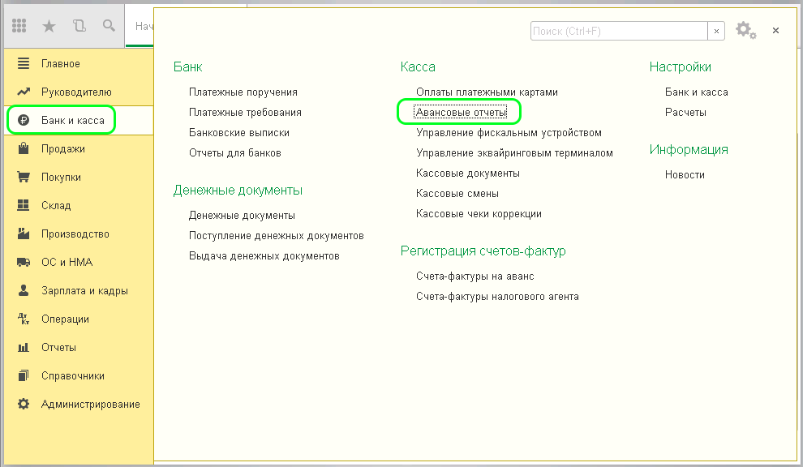This screenshot has height=467, width=803.
Task: Open the Склад section icon
Action: pos(24,206)
